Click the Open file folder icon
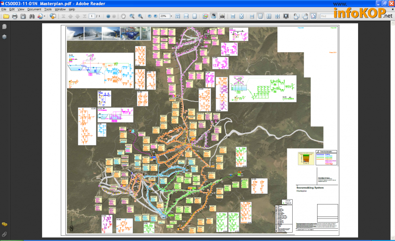The width and height of the screenshot is (395, 241). click(6, 16)
